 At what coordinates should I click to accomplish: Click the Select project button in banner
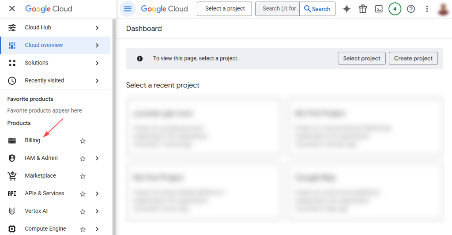(362, 58)
